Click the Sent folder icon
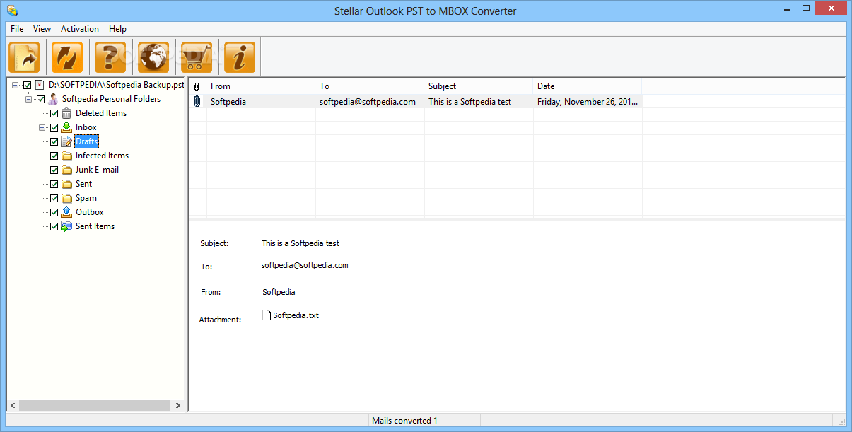852x432 pixels. pos(66,184)
